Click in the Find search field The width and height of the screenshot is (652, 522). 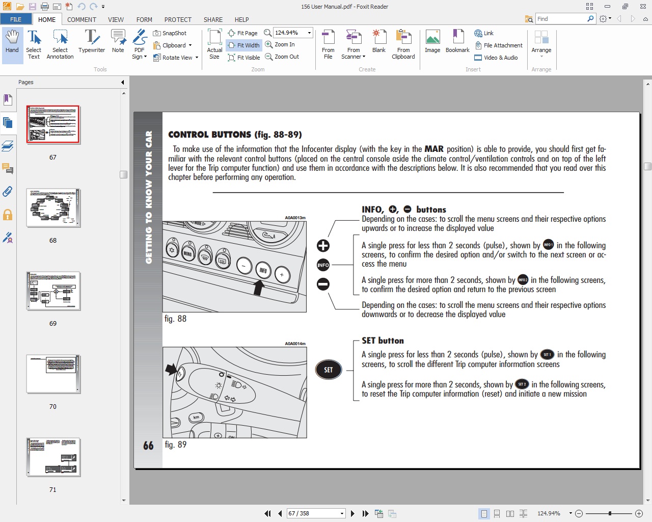(561, 19)
